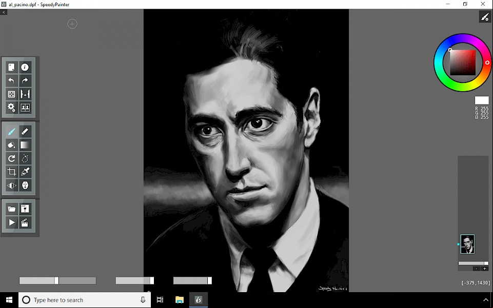Play back the drawing process
This screenshot has width=493, height=308.
point(12,222)
